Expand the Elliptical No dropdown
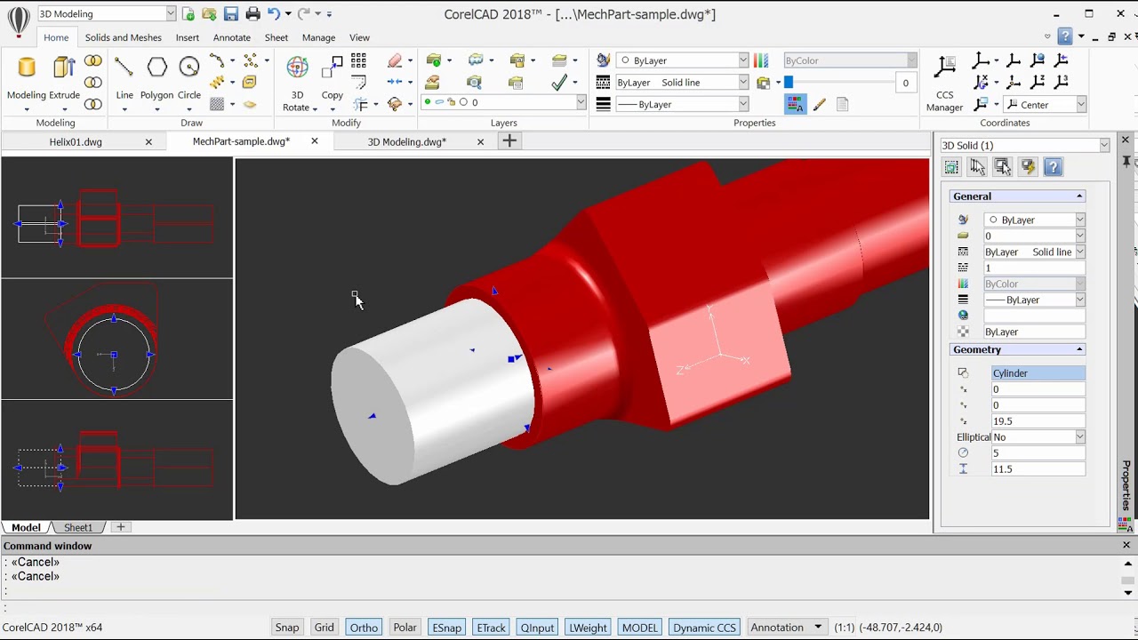 (x=1038, y=437)
